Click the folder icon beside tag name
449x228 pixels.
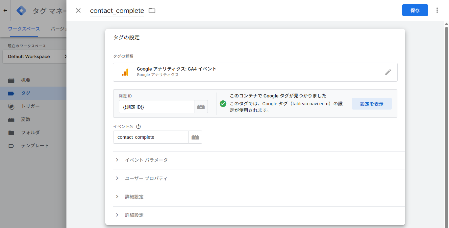[152, 10]
